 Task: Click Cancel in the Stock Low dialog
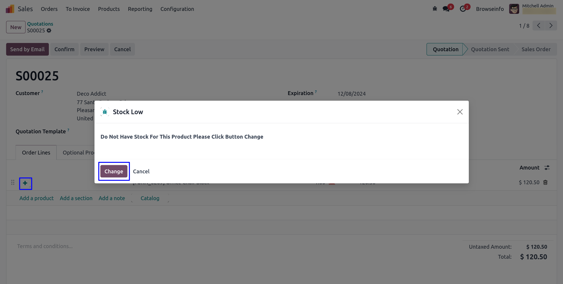pyautogui.click(x=141, y=171)
